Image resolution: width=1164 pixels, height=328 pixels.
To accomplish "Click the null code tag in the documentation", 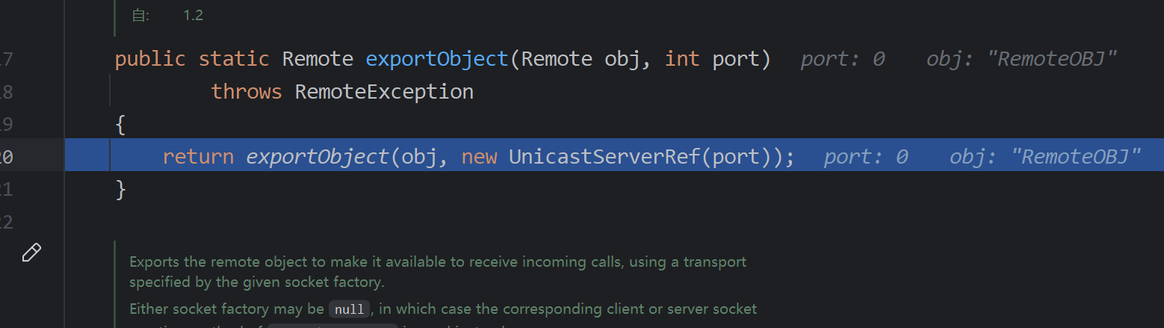I will pos(349,309).
